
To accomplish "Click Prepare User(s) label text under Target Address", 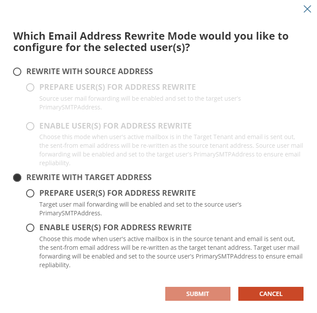I will [117, 193].
